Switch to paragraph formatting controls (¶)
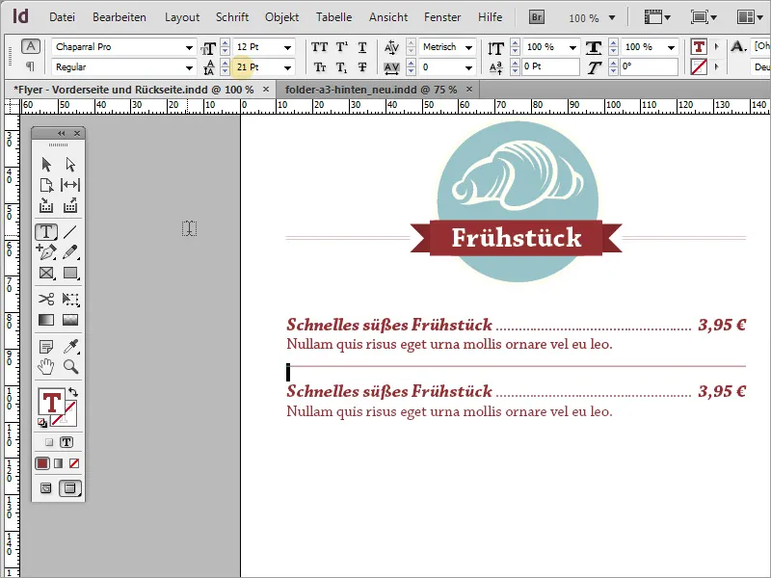771x578 pixels. pos(31,66)
